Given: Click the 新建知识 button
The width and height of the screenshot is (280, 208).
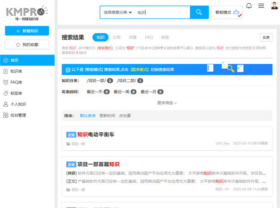Looking at the screenshot, I should coord(27,31).
